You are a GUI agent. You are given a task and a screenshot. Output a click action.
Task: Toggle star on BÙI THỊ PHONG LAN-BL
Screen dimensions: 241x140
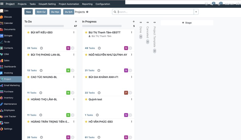[x=28, y=55]
